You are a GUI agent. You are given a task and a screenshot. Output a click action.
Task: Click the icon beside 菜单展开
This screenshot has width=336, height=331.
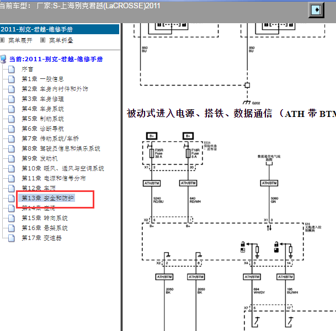[2, 40]
